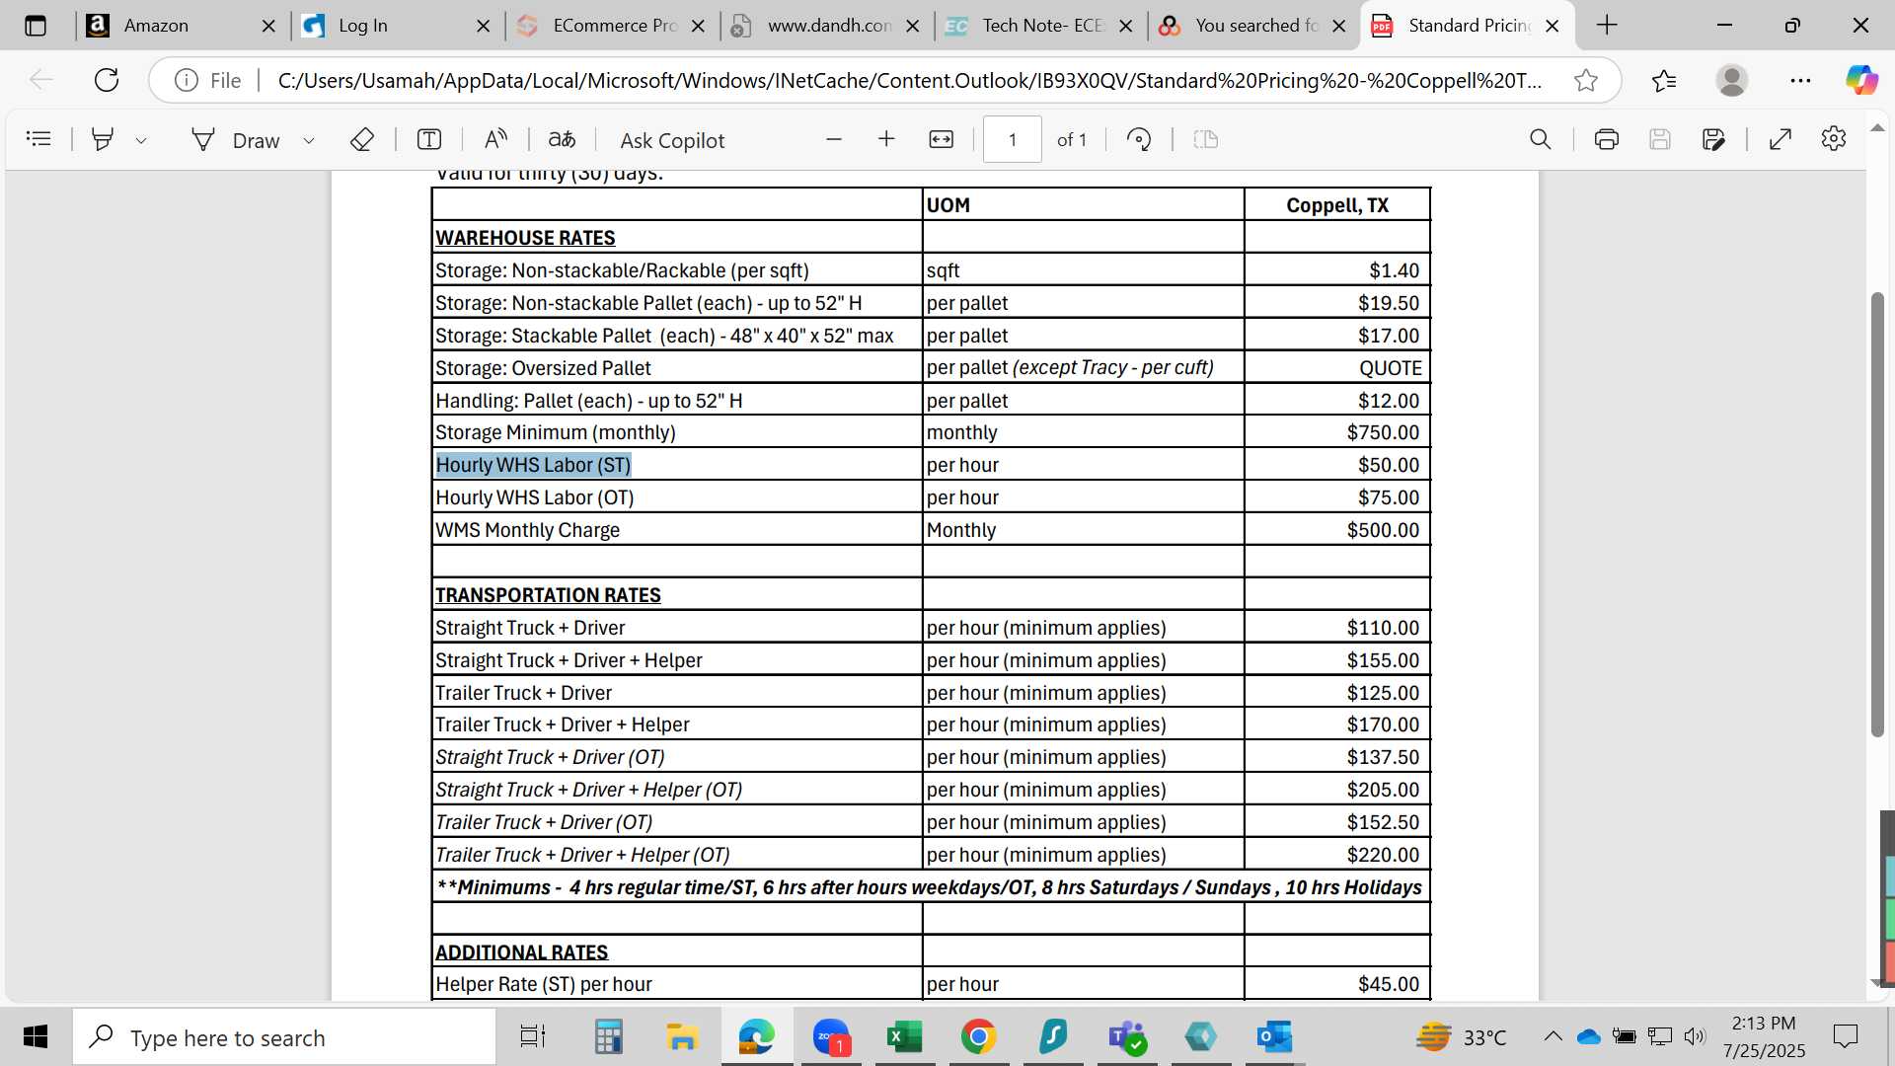Click the Fit to width icon
Image resolution: width=1895 pixels, height=1066 pixels.
942,139
